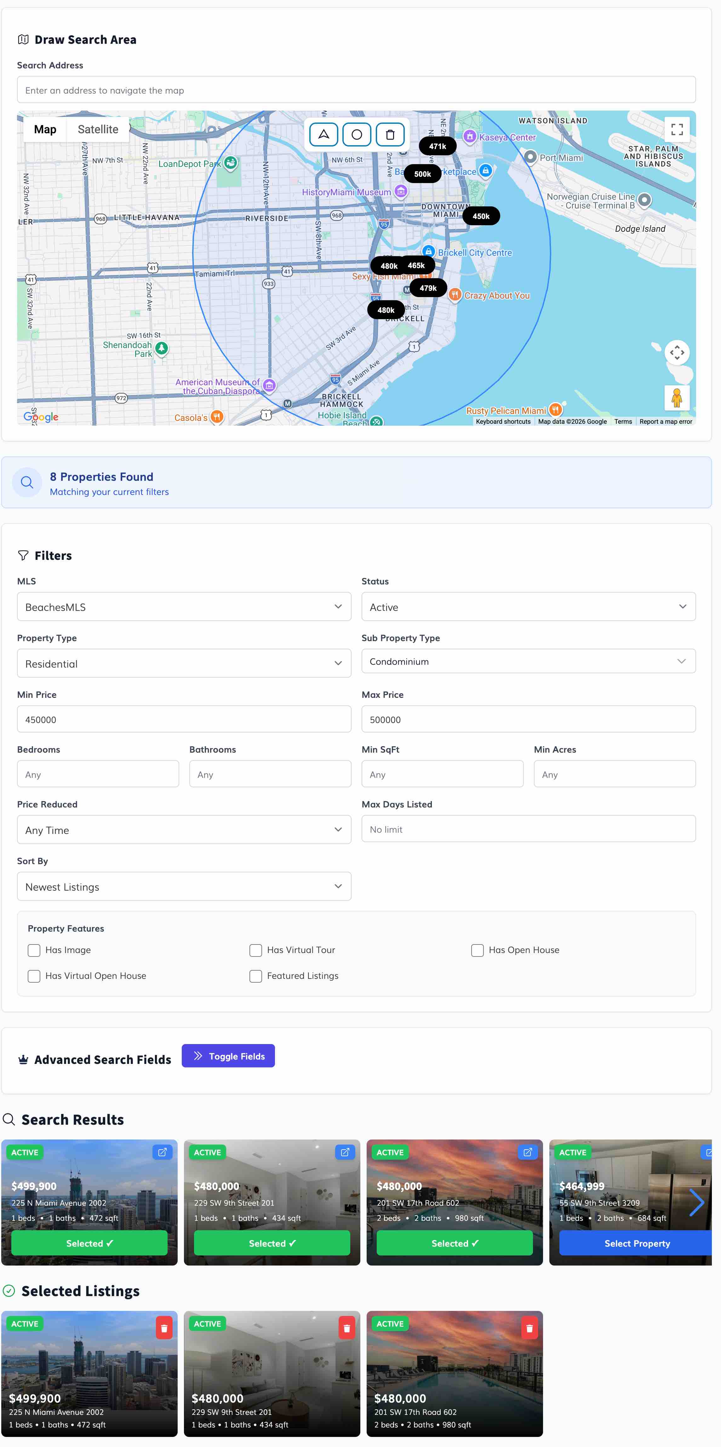Screen dimensions: 721x1447
Task: Click the 450k price marker
Action: [x=481, y=216]
